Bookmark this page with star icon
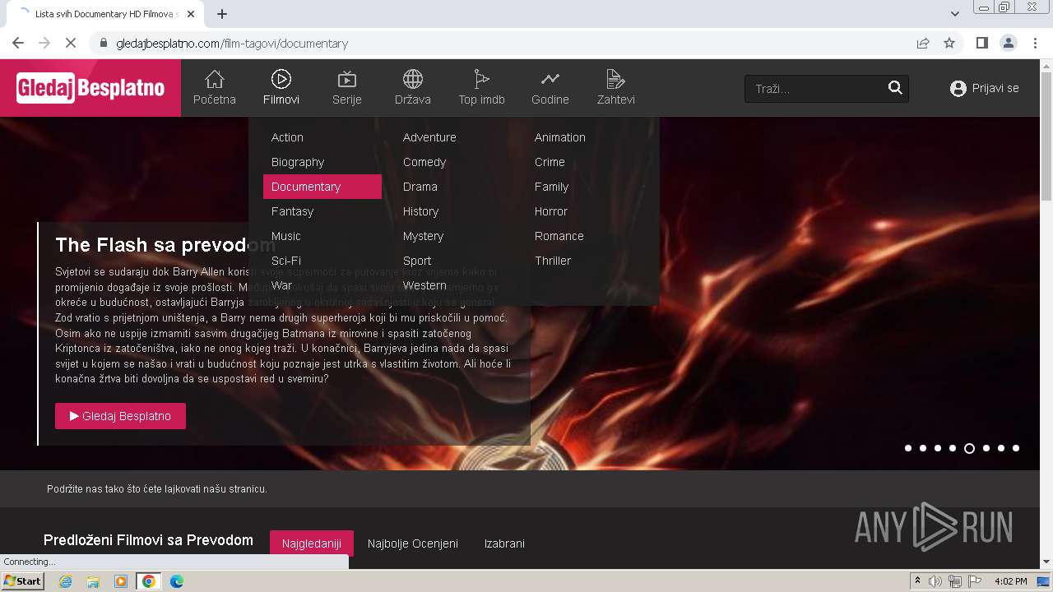This screenshot has width=1053, height=592. point(949,43)
